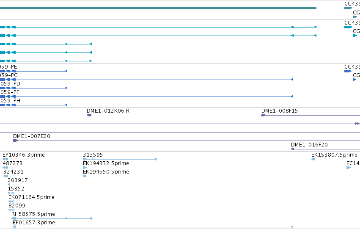Click the 82099 feature arrow glyph
The height and width of the screenshot is (229, 360).
coord(11,210)
